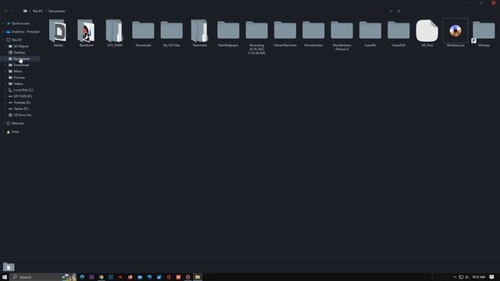This screenshot has width=500, height=281.
Task: Open the Adobe folder
Action: click(58, 33)
